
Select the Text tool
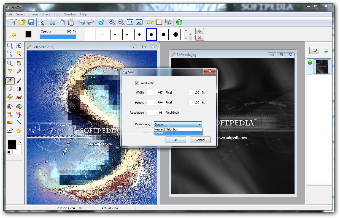click(10, 71)
